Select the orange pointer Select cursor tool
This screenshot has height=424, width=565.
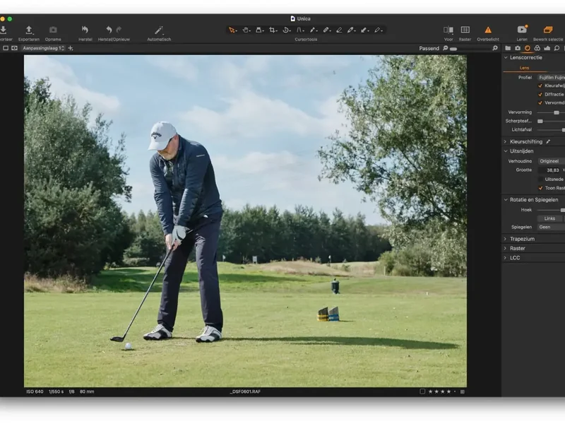(232, 30)
